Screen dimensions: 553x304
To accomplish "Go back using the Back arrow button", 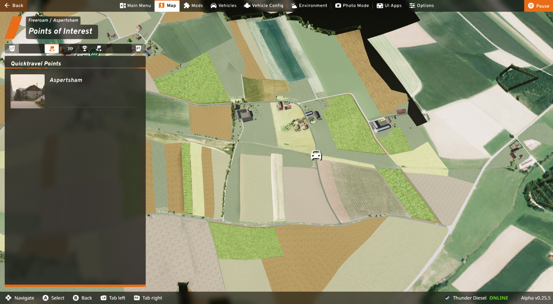I will tap(14, 6).
